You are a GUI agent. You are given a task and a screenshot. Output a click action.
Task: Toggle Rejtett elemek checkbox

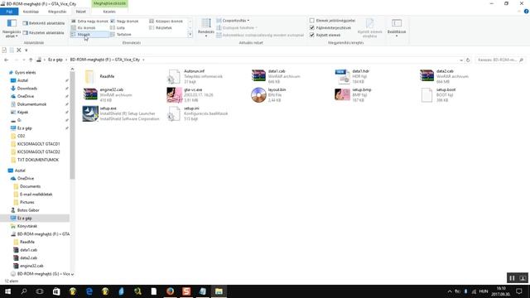[312, 35]
